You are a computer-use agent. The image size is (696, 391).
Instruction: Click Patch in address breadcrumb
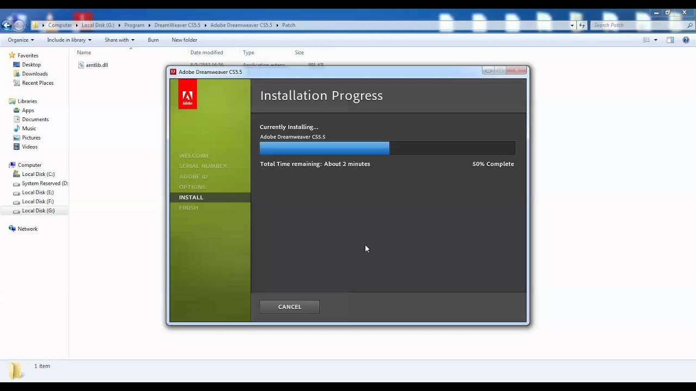coord(289,25)
